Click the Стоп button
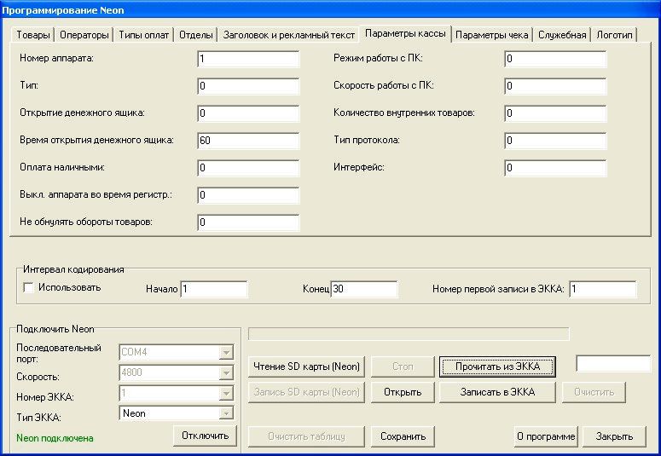661x456 pixels. (x=403, y=367)
